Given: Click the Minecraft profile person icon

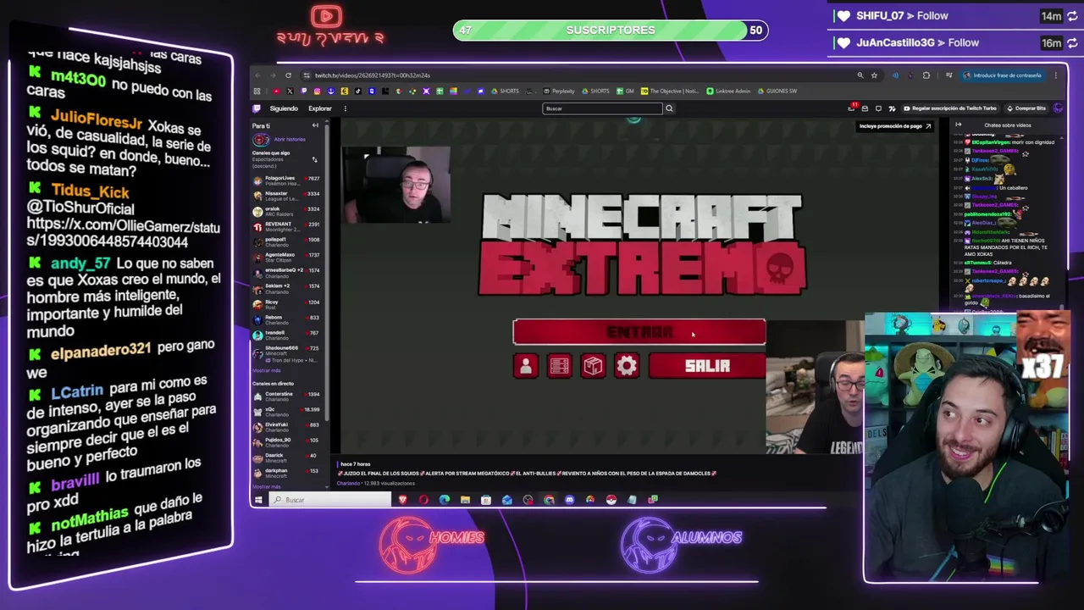Looking at the screenshot, I should pos(525,366).
